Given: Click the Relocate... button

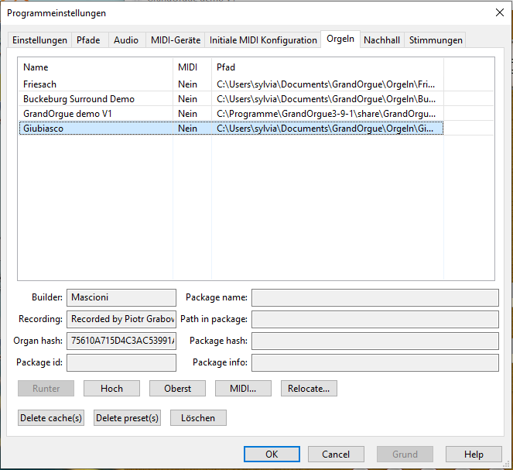Looking at the screenshot, I should click(309, 388).
